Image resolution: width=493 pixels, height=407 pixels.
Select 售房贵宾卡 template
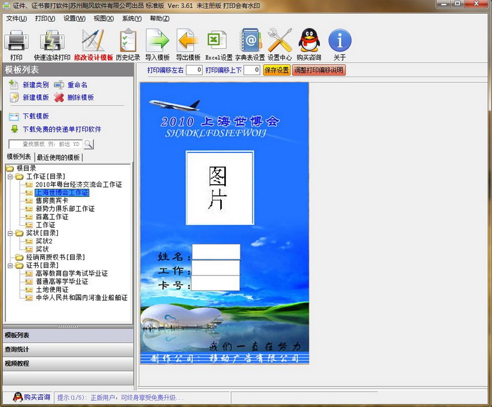[52, 200]
